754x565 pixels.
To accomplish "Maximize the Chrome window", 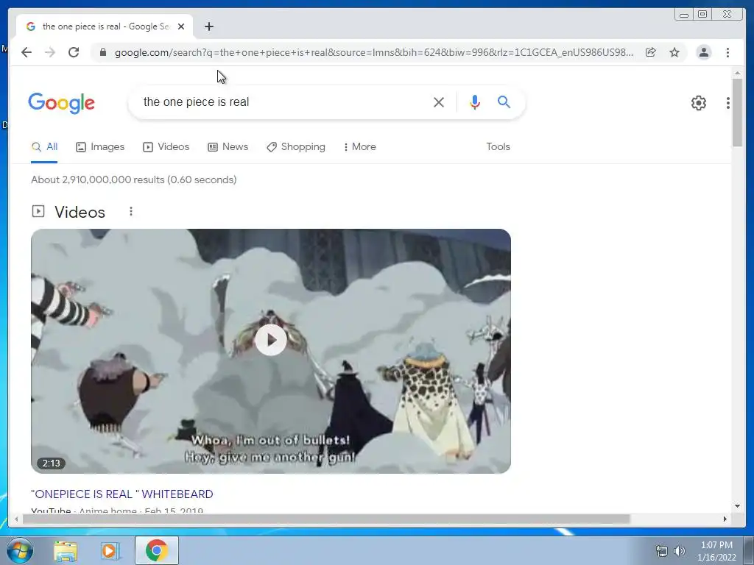I will 702,14.
